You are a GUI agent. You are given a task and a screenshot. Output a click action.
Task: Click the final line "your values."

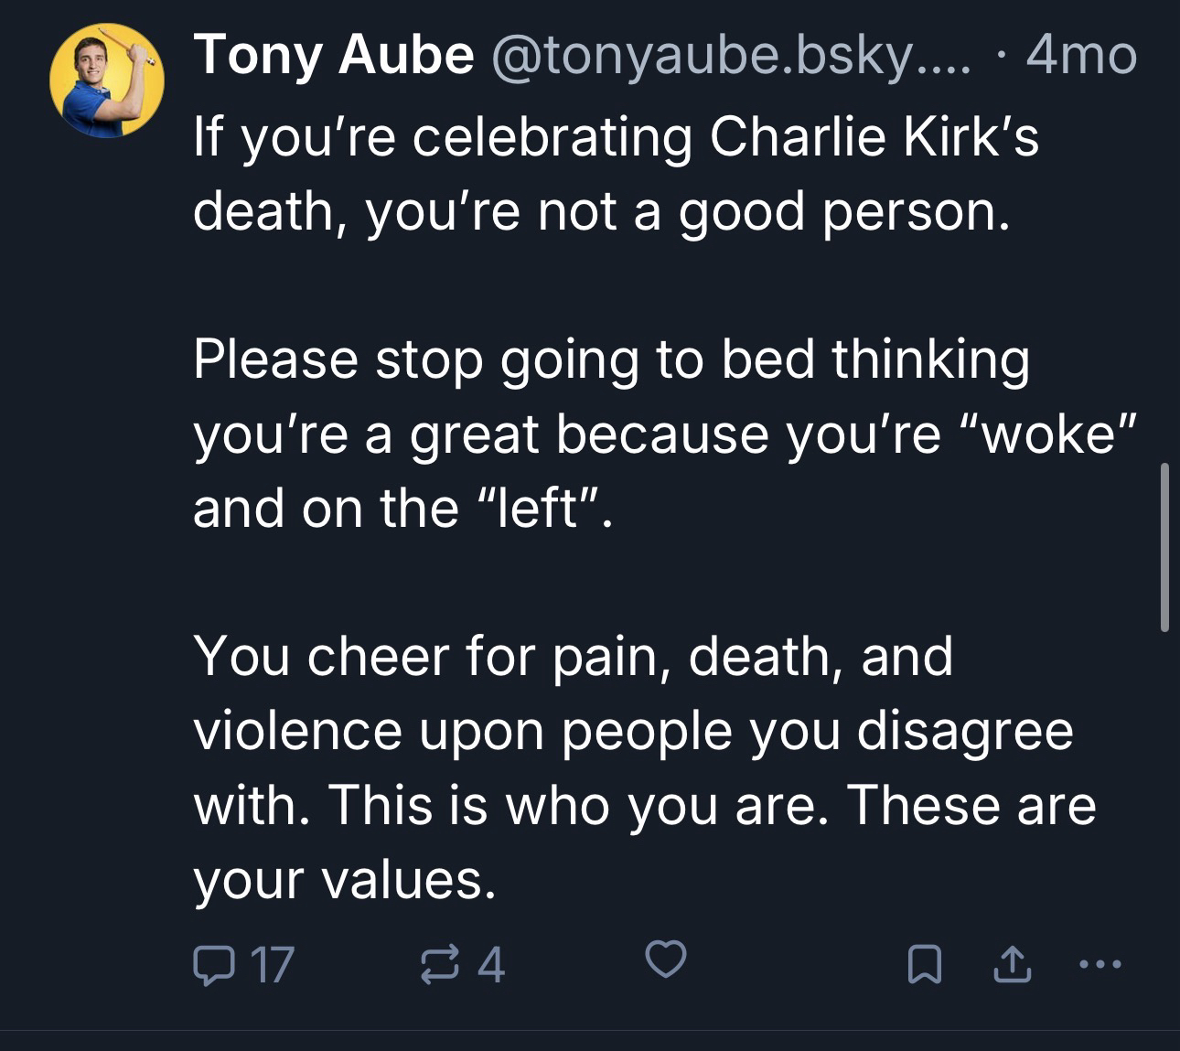(x=345, y=879)
